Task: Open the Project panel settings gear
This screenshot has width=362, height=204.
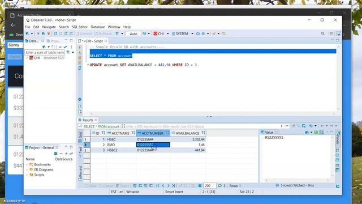Action: pyautogui.click(x=55, y=154)
